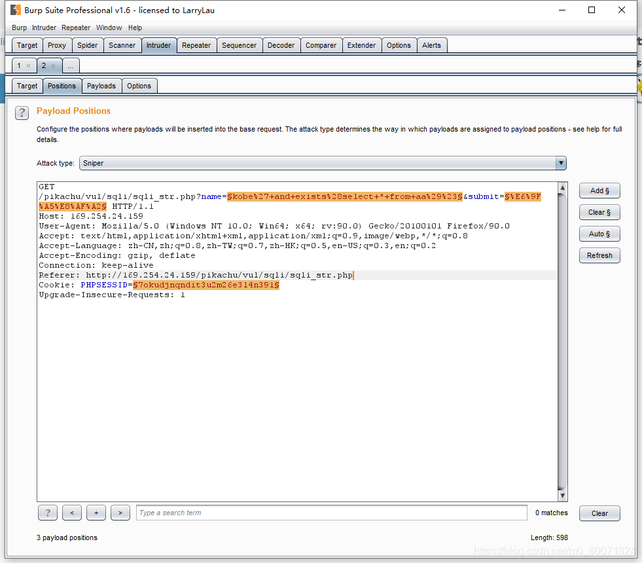
Task: Click the Clear button beside the search field
Action: [599, 513]
